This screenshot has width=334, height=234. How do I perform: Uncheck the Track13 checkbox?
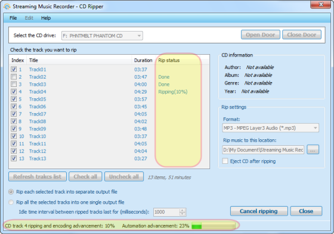tap(14, 158)
